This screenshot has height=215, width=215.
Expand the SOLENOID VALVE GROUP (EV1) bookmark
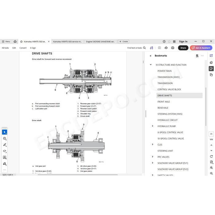point(152,163)
